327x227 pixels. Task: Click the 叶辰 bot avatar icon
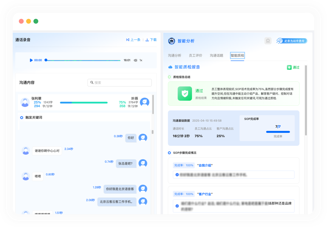tap(144, 102)
